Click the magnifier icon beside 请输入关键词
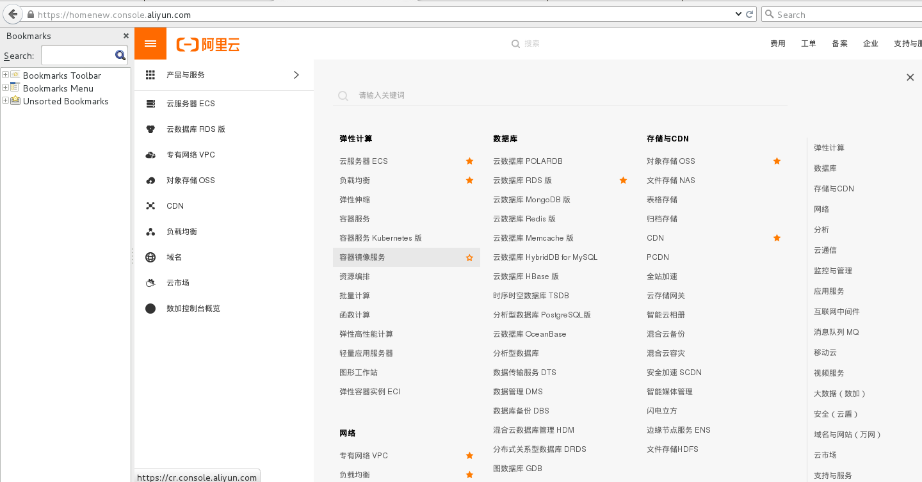922x482 pixels. coord(343,95)
